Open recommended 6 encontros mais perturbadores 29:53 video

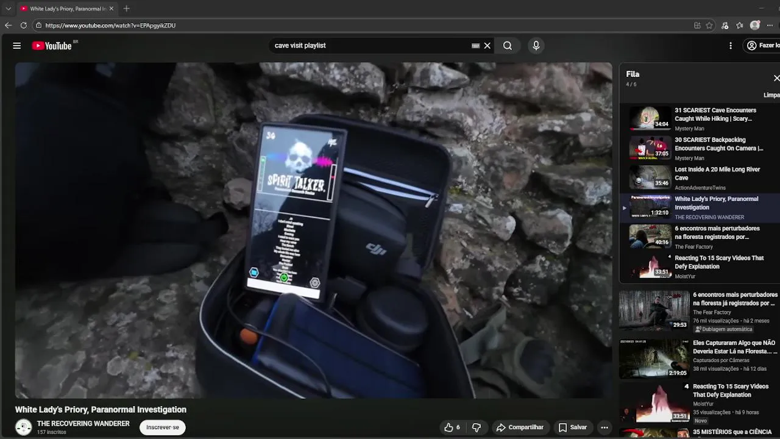tap(700, 311)
